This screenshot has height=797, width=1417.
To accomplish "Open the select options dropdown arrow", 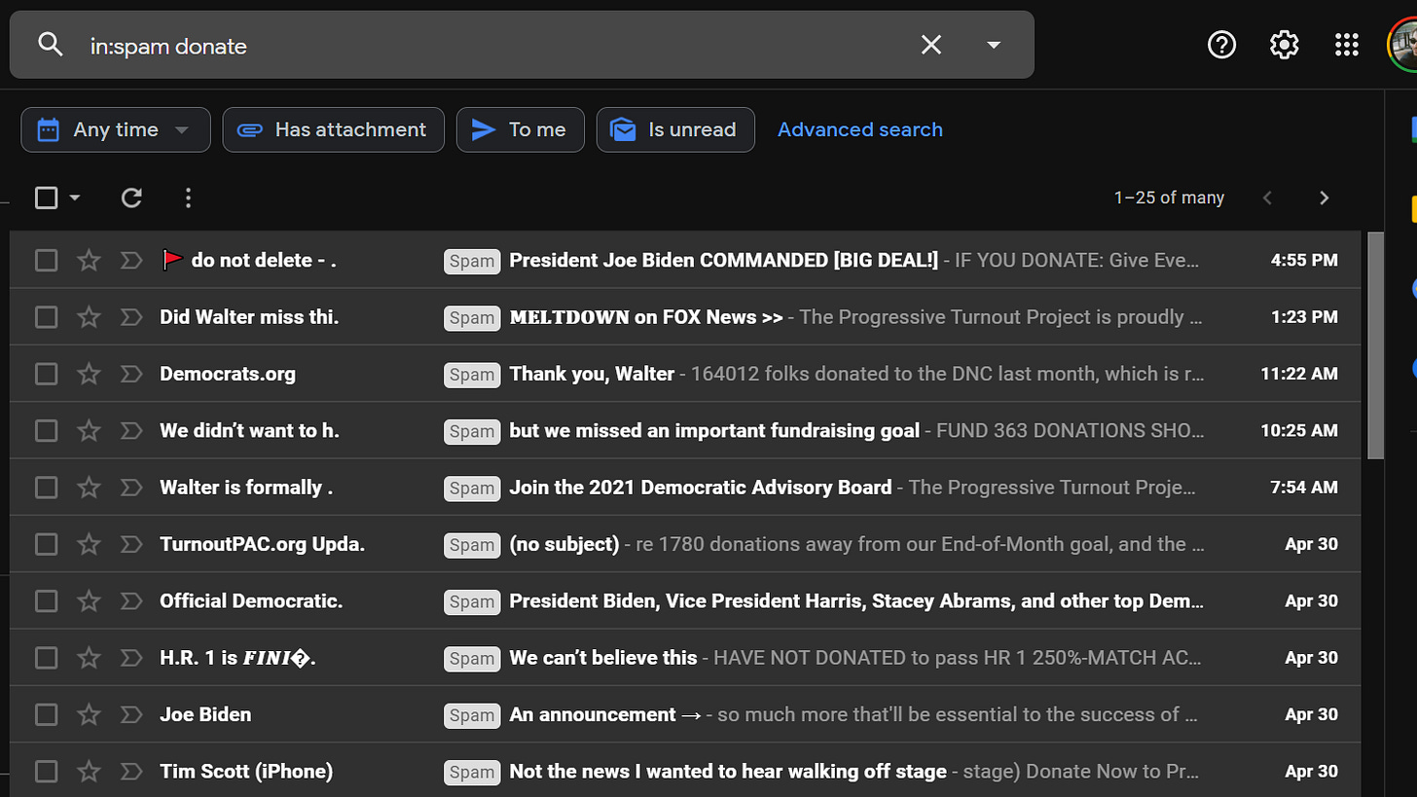I will click(75, 198).
